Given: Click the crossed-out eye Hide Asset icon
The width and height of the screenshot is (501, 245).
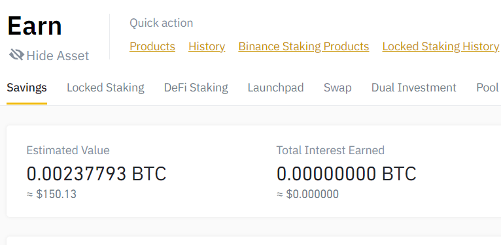Looking at the screenshot, I should pyautogui.click(x=16, y=55).
